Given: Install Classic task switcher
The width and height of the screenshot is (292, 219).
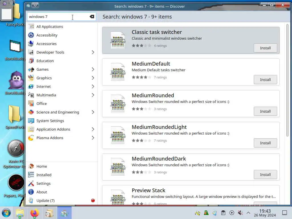Looking at the screenshot, I should pyautogui.click(x=265, y=48).
